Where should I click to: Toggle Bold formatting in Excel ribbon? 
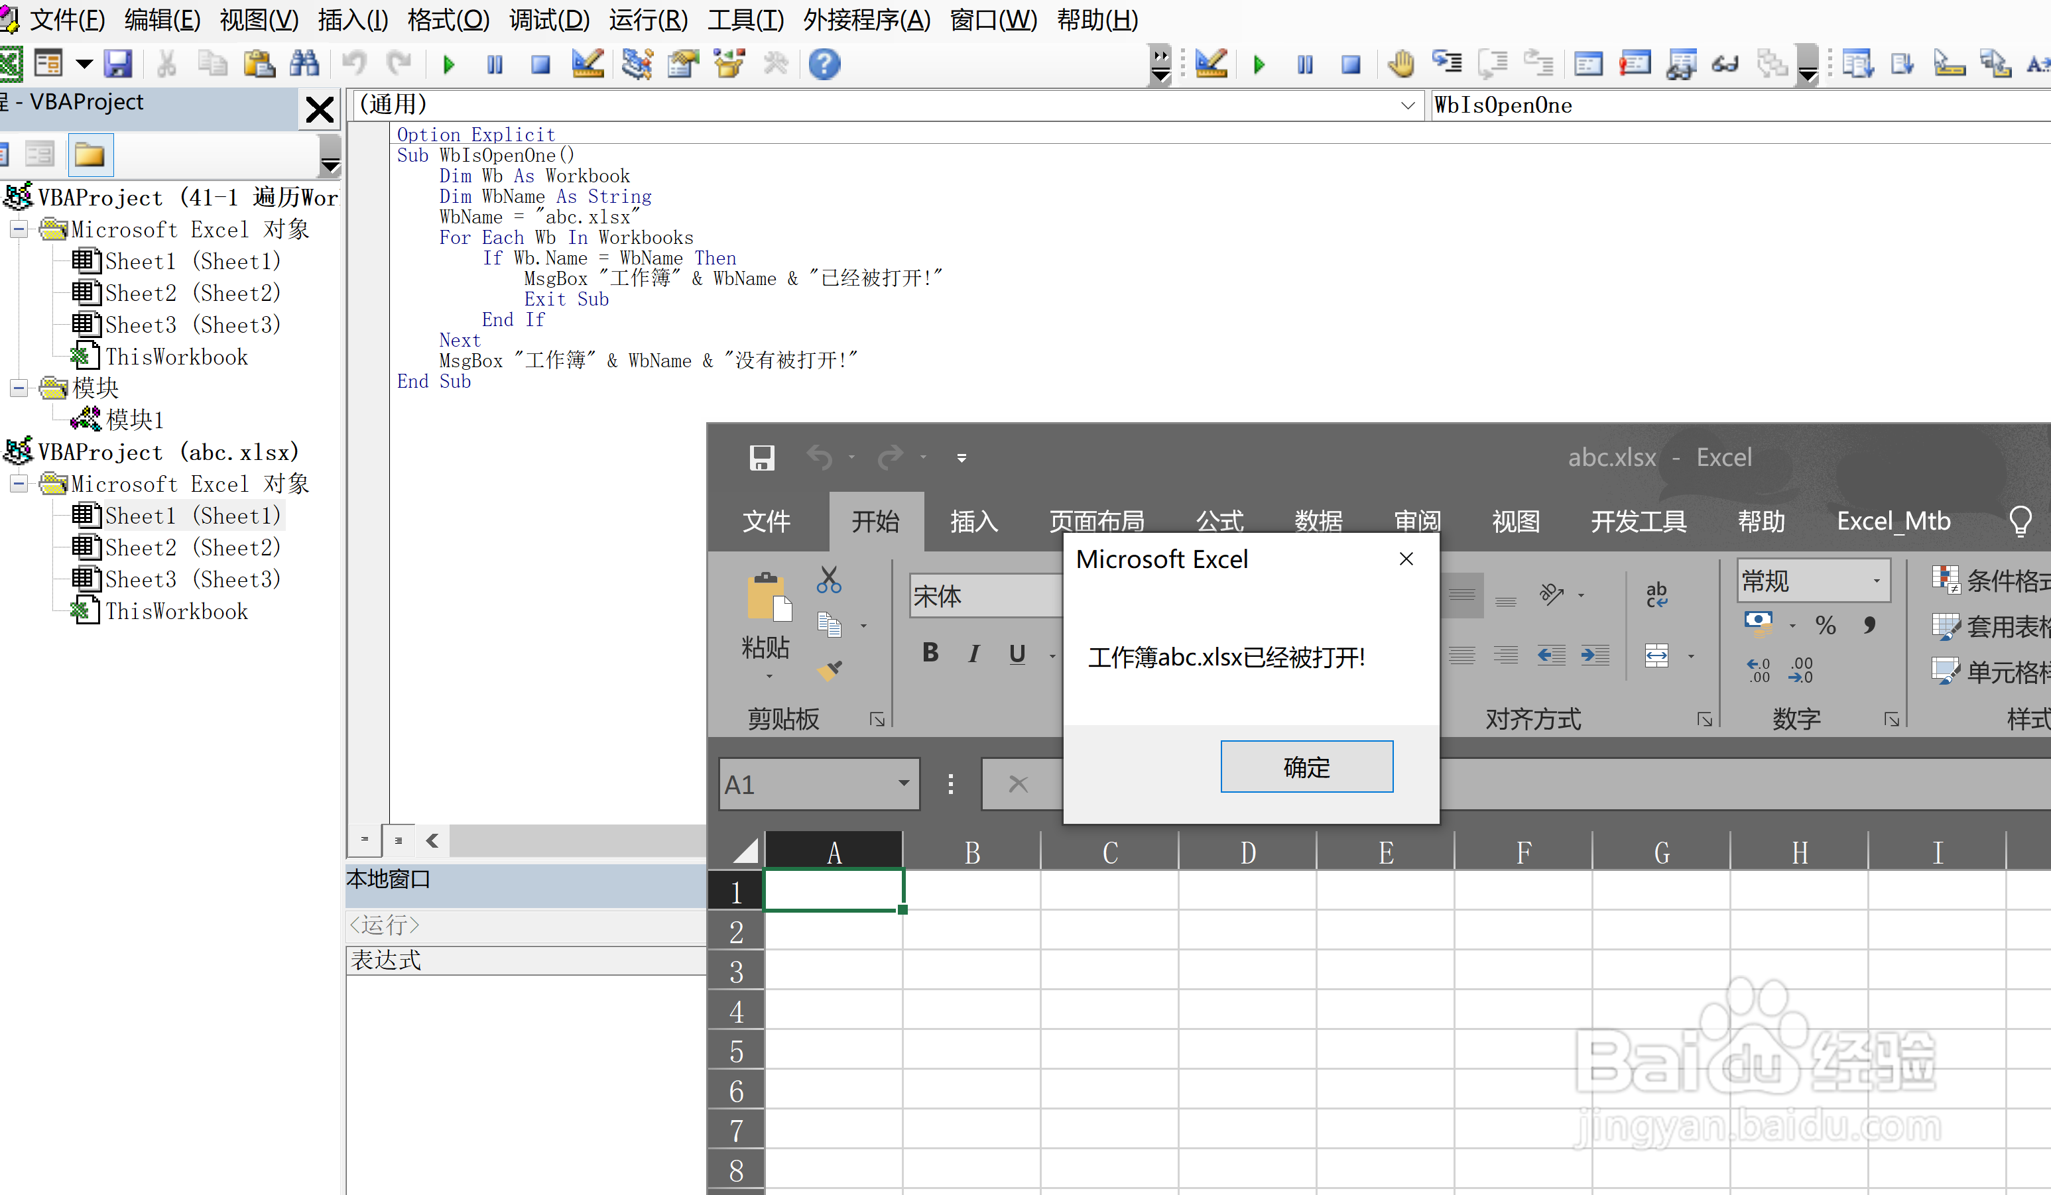[x=930, y=654]
